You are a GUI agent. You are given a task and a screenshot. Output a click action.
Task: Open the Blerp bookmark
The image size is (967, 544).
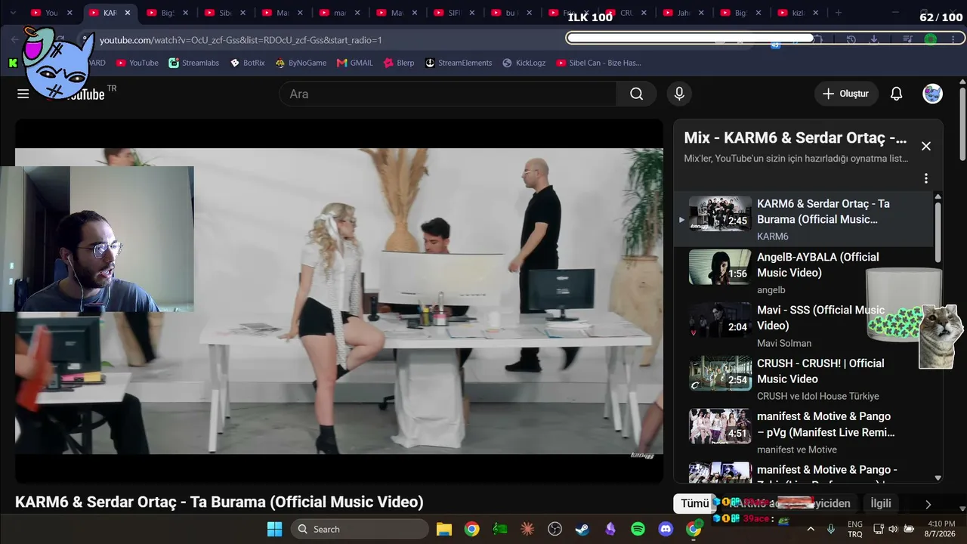(x=400, y=63)
